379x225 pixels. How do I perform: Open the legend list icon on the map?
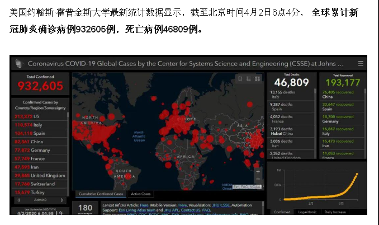coord(249,79)
